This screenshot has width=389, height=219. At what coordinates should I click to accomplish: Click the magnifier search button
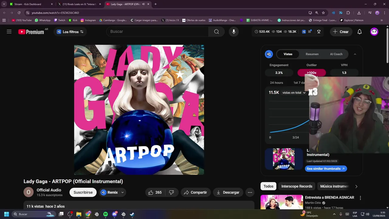(x=216, y=32)
